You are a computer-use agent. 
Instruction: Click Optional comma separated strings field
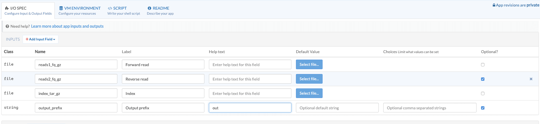[430, 108]
